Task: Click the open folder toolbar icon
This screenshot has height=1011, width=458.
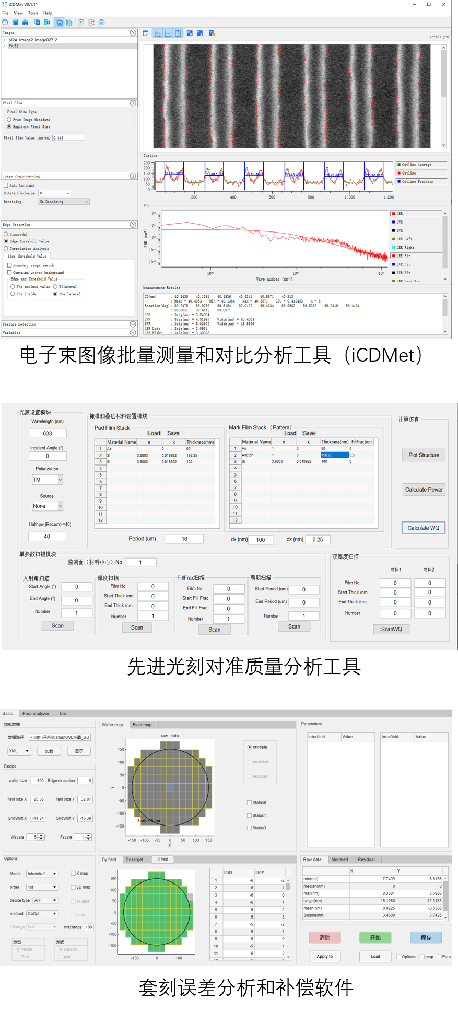Action: tap(5, 22)
